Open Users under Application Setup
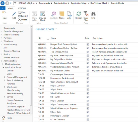This screenshot has width=138, height=122. (x=9, y=74)
